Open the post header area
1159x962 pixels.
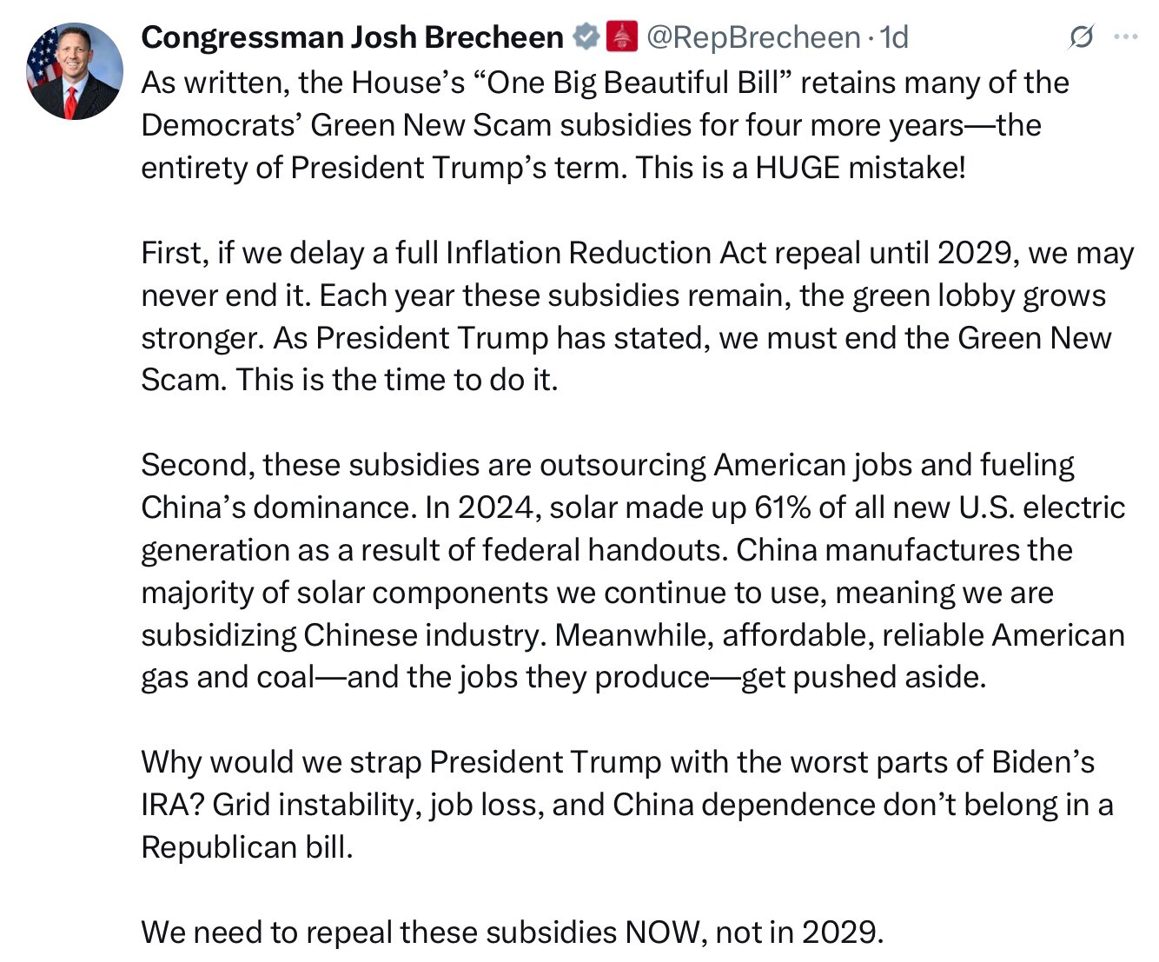(x=521, y=37)
